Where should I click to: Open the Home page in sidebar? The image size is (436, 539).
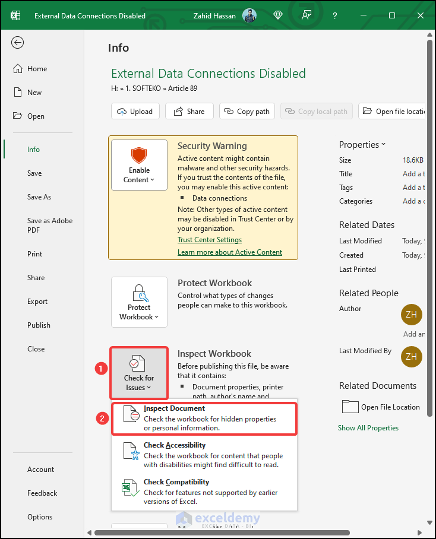[30, 69]
